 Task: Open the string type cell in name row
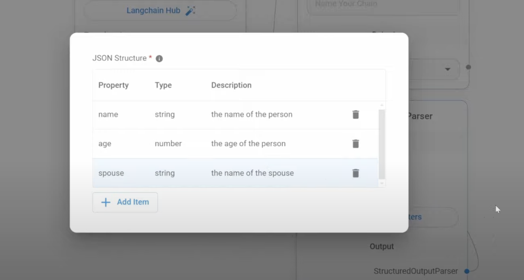click(164, 115)
